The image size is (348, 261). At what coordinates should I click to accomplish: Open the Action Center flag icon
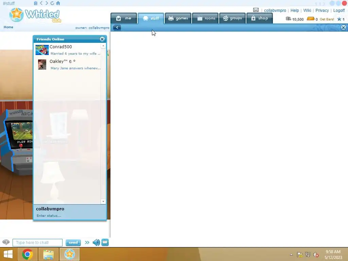click(x=300, y=255)
